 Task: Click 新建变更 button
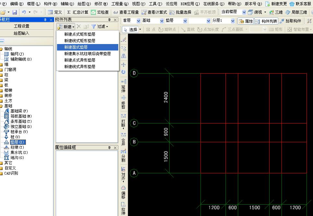tap(276, 4)
